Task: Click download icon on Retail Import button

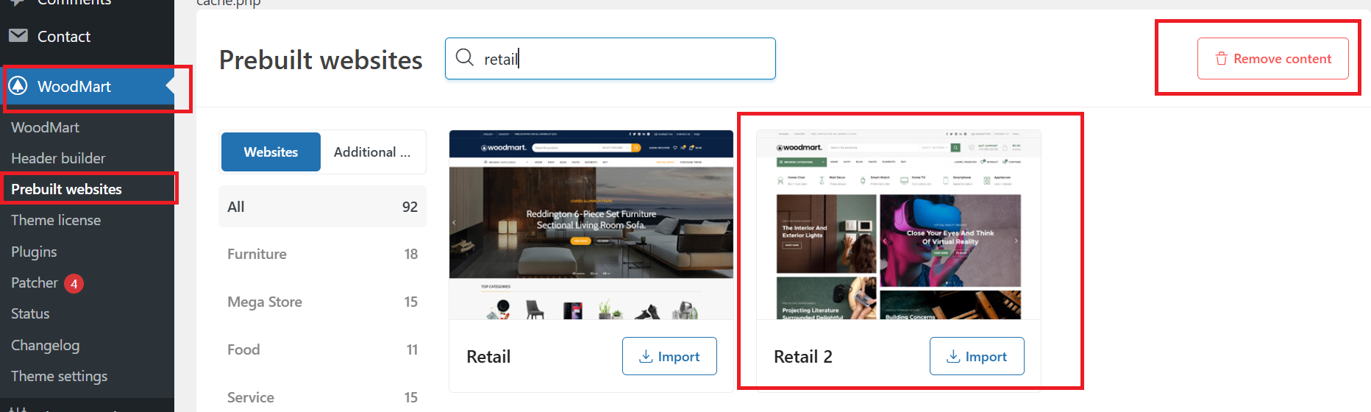Action: coord(646,356)
